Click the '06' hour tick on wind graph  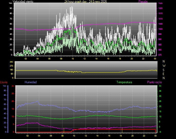pyautogui.click(x=49, y=59)
